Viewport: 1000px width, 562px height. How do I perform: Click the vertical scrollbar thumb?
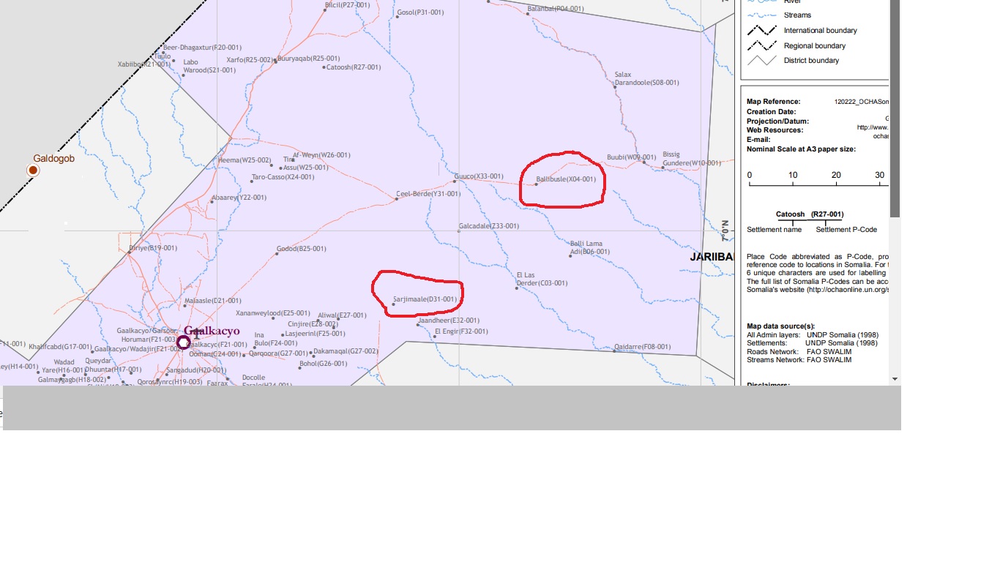[895, 108]
